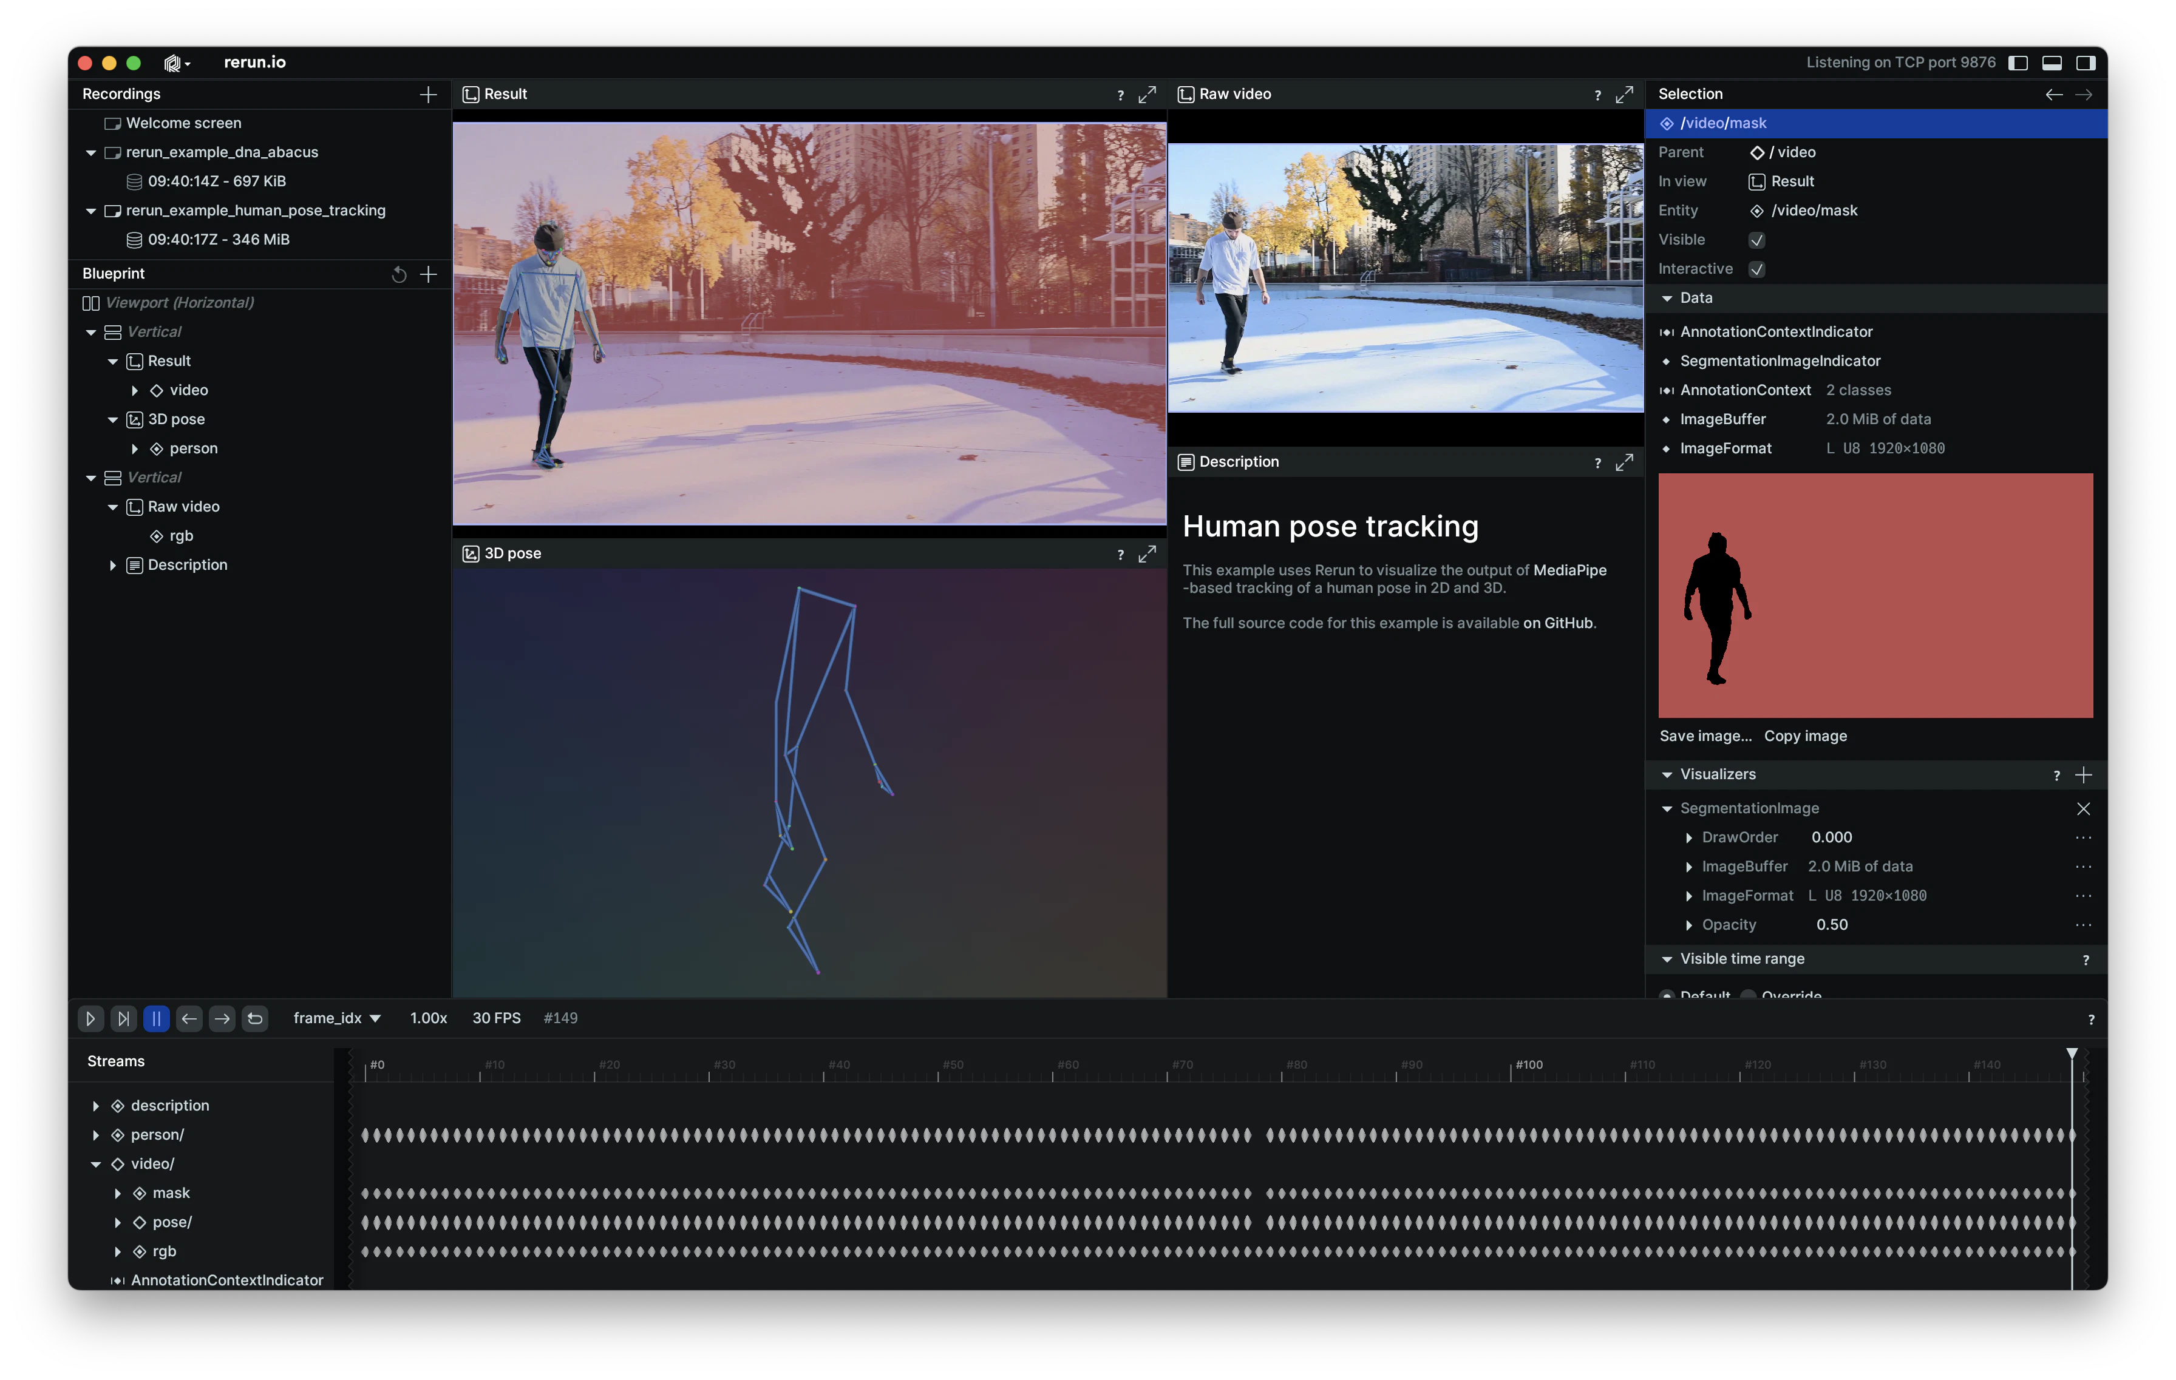Maximize the Result view
The height and width of the screenshot is (1380, 2176).
pos(1147,94)
